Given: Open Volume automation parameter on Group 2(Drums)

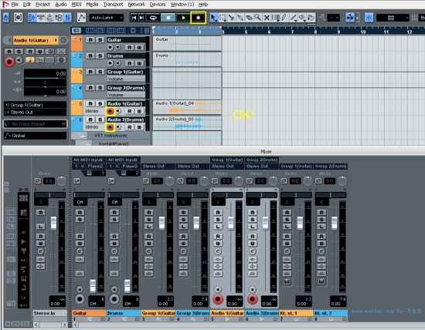Looking at the screenshot, I should point(126,95).
